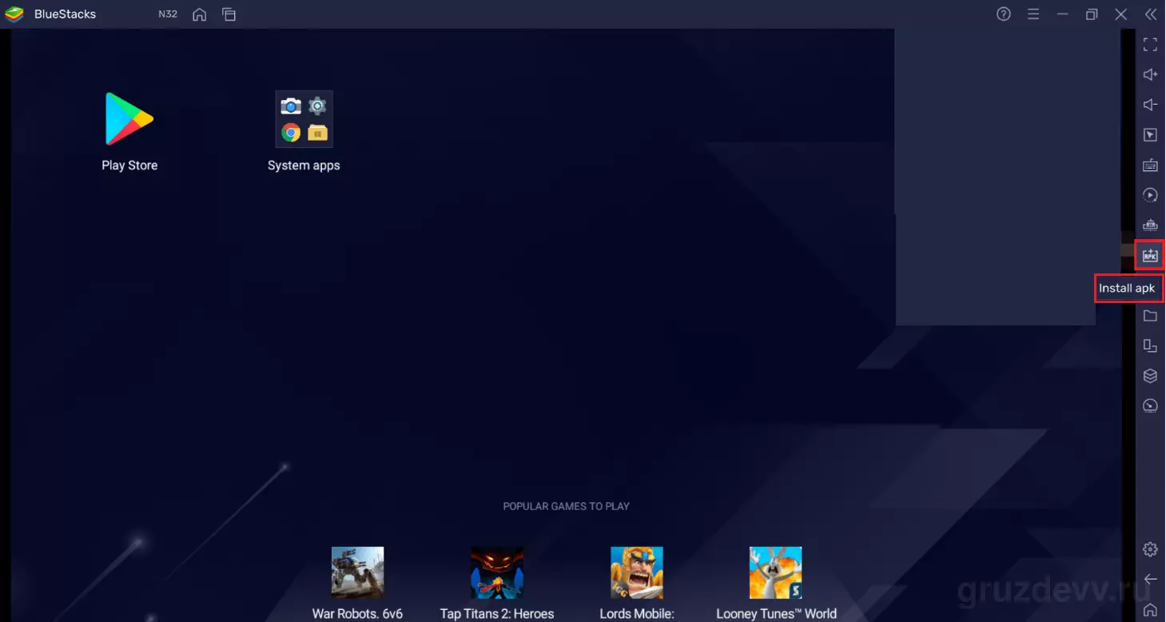Launch Lords Mobile game
Screen dimensions: 1166x622
click(636, 573)
